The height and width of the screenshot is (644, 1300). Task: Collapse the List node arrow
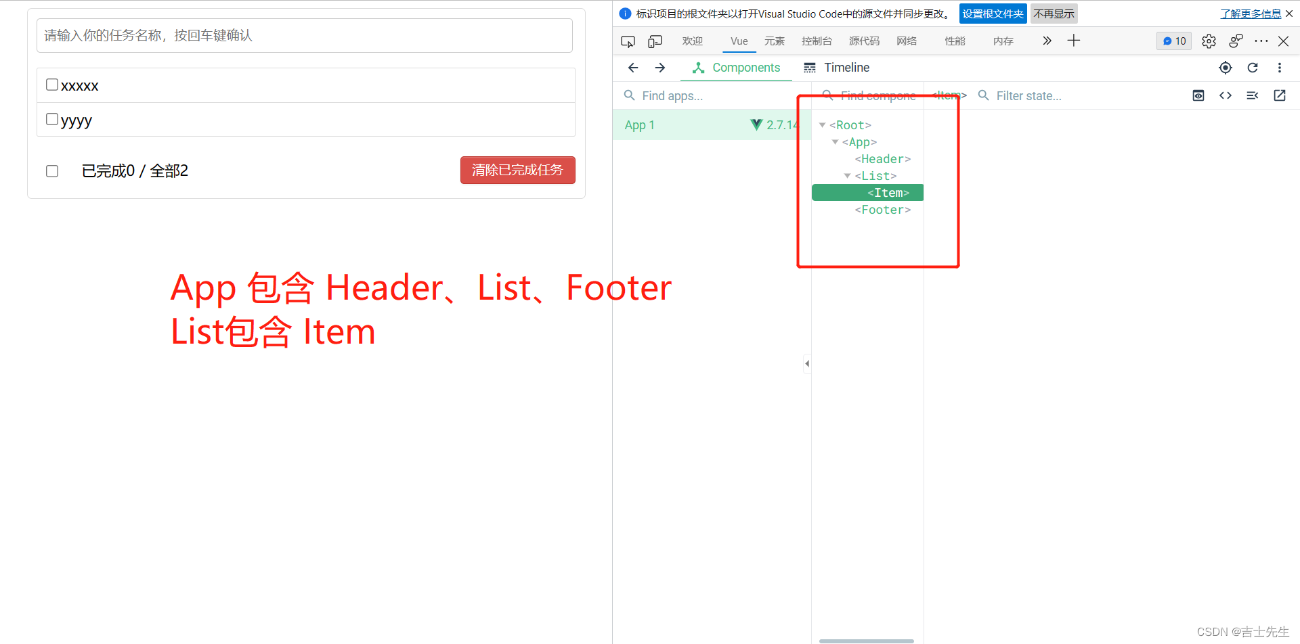click(847, 176)
